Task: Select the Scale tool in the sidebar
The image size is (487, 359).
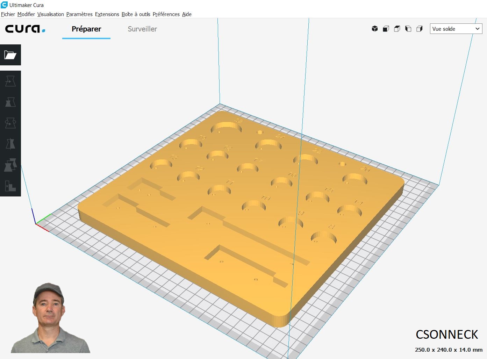Action: [10, 102]
